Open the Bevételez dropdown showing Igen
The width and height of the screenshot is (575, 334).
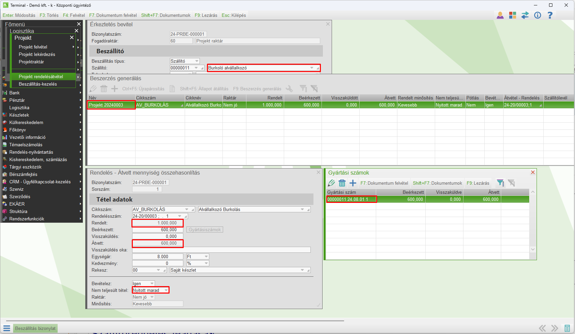tap(152, 283)
